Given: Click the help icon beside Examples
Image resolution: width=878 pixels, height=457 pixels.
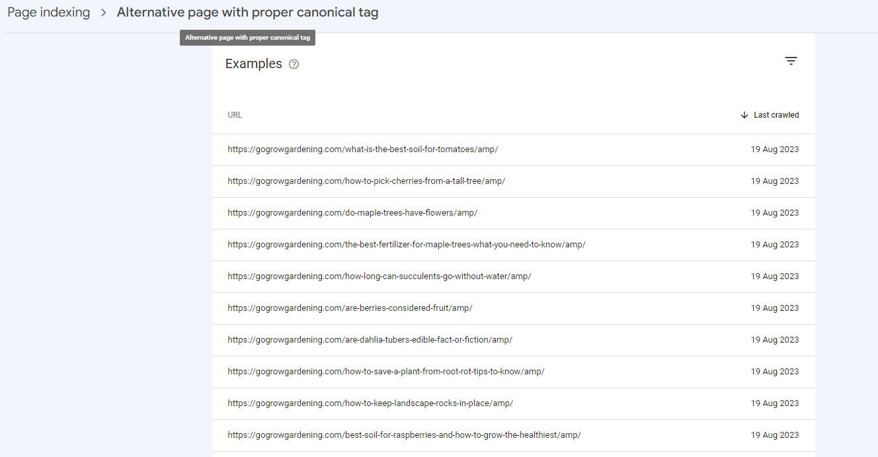Looking at the screenshot, I should 294,64.
